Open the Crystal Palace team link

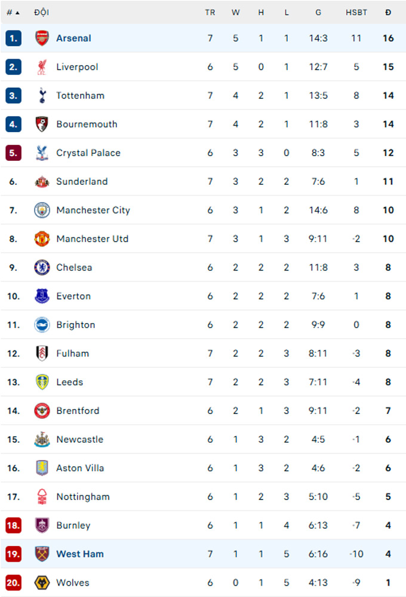pyautogui.click(x=88, y=153)
